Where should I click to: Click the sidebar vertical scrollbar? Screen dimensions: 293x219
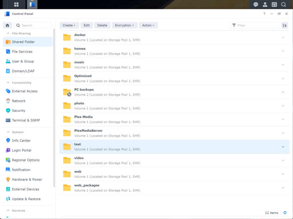pos(54,108)
